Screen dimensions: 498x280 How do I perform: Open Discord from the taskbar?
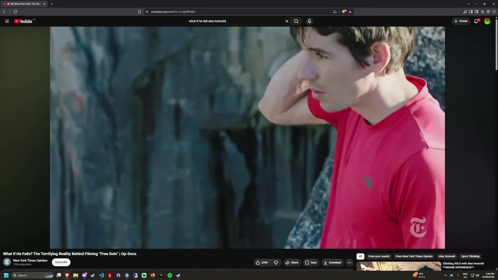click(x=84, y=275)
